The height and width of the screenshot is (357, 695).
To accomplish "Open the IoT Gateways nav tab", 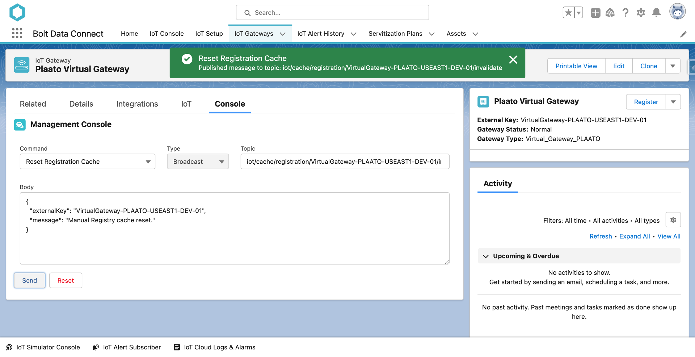I will 253,34.
